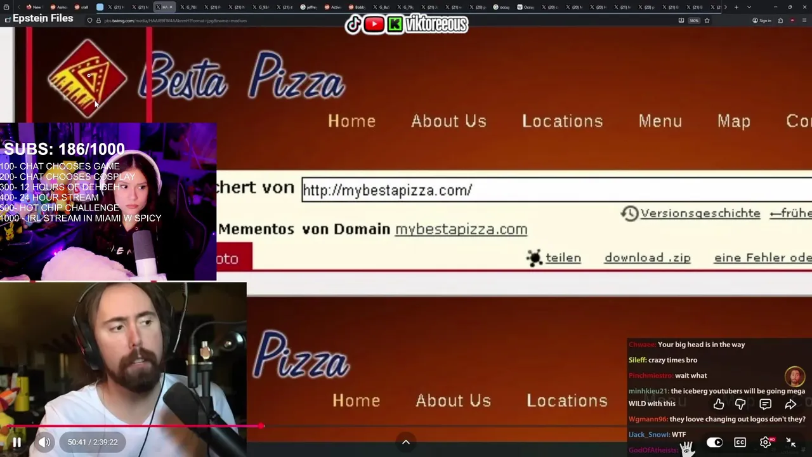Click the download .zip link
Image resolution: width=812 pixels, height=457 pixels.
(648, 258)
